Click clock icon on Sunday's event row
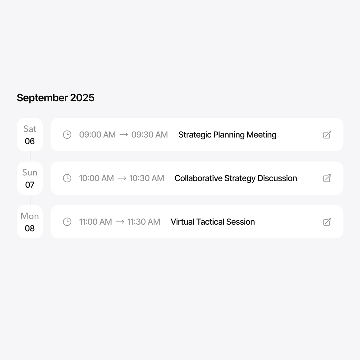Viewport: 360px width, 360px height. click(67, 178)
